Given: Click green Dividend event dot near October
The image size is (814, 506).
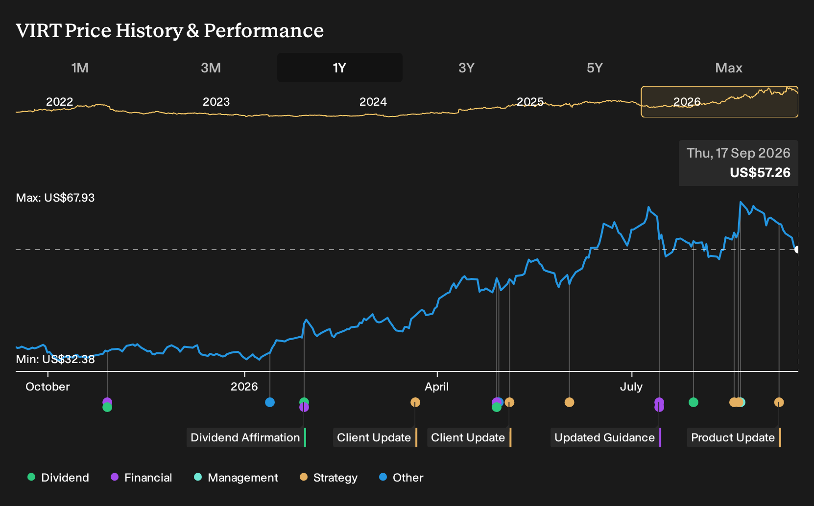Looking at the screenshot, I should 107,407.
